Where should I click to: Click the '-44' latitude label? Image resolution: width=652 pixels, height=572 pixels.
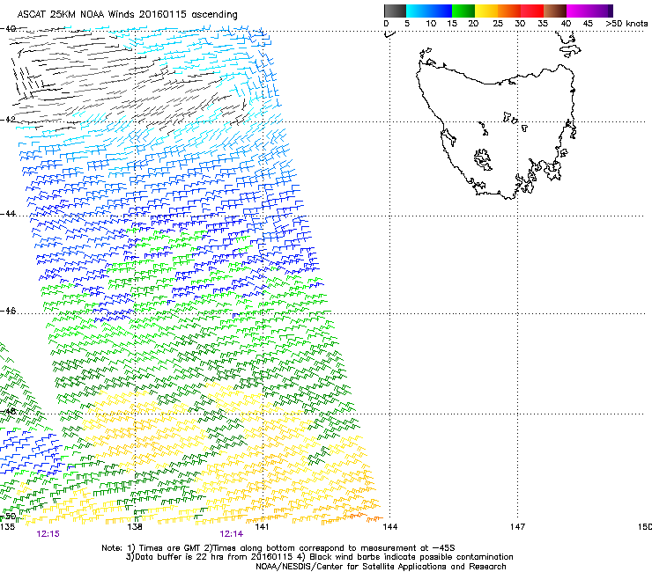pos(8,214)
